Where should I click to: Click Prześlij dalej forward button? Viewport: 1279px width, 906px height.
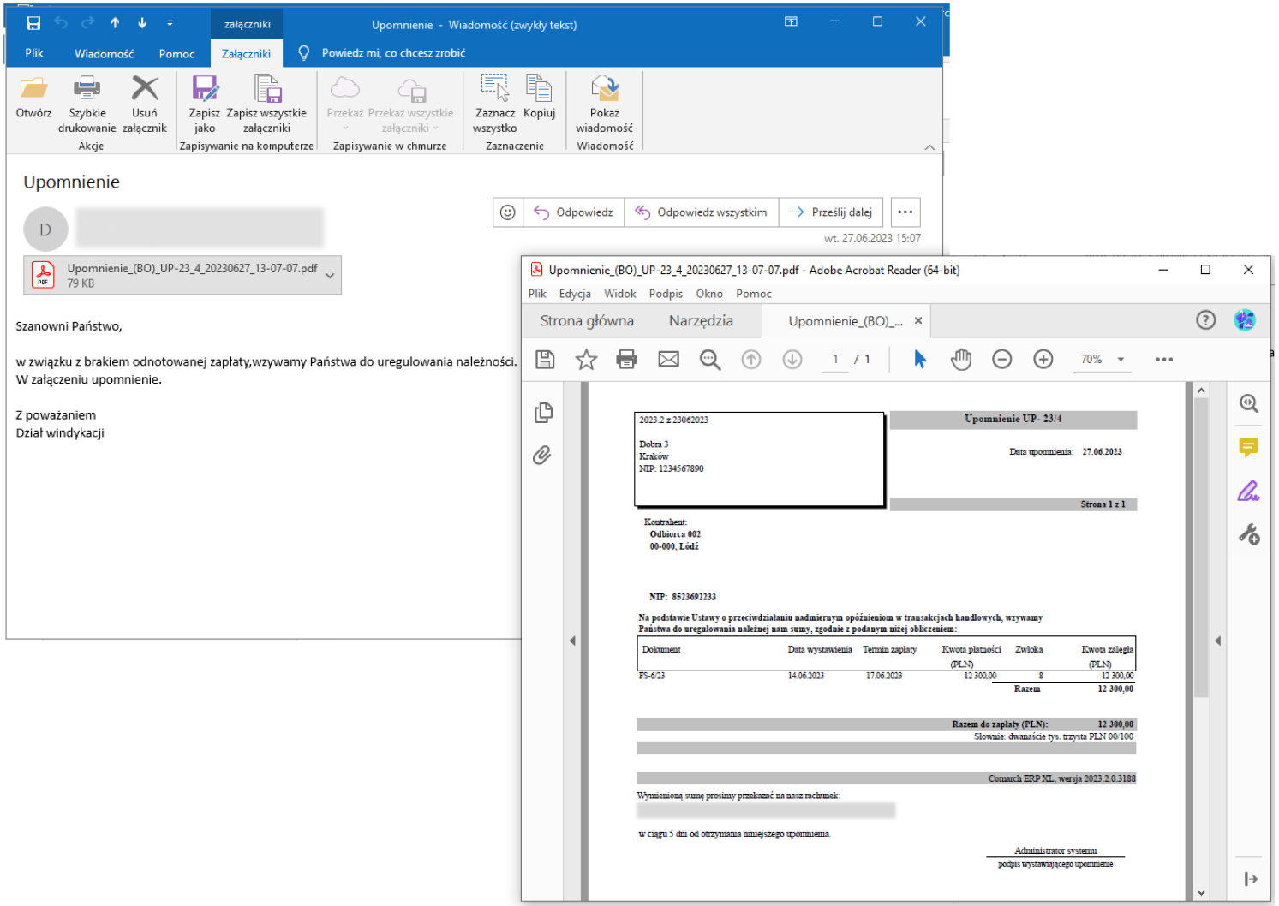(x=830, y=212)
